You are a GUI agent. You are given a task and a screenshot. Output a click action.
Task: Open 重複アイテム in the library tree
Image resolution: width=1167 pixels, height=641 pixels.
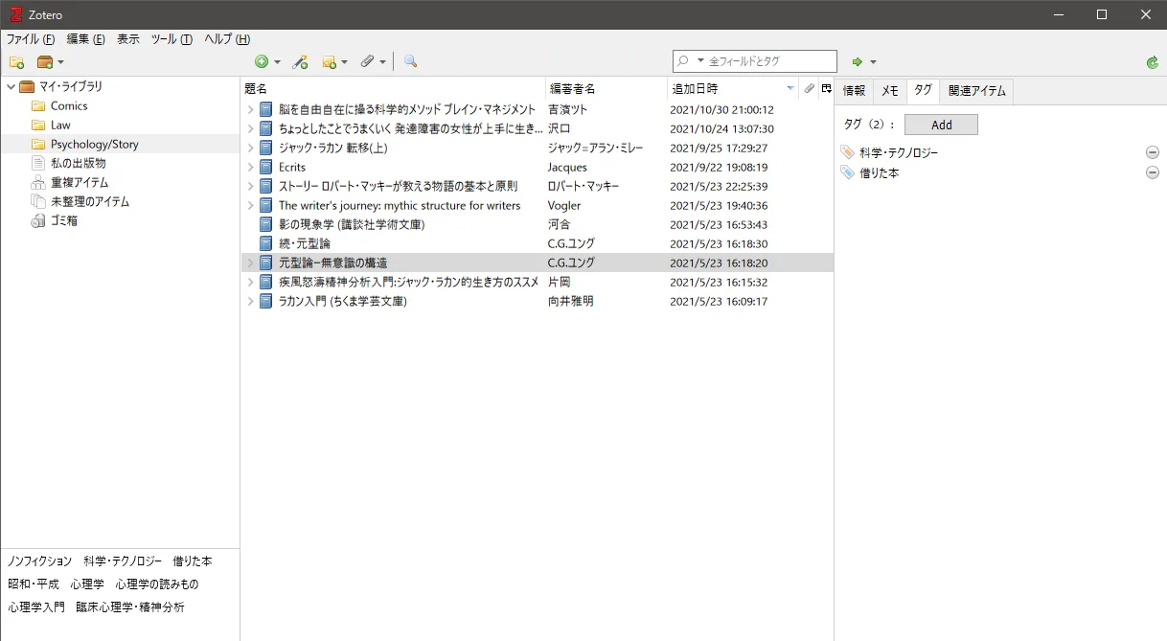[80, 182]
